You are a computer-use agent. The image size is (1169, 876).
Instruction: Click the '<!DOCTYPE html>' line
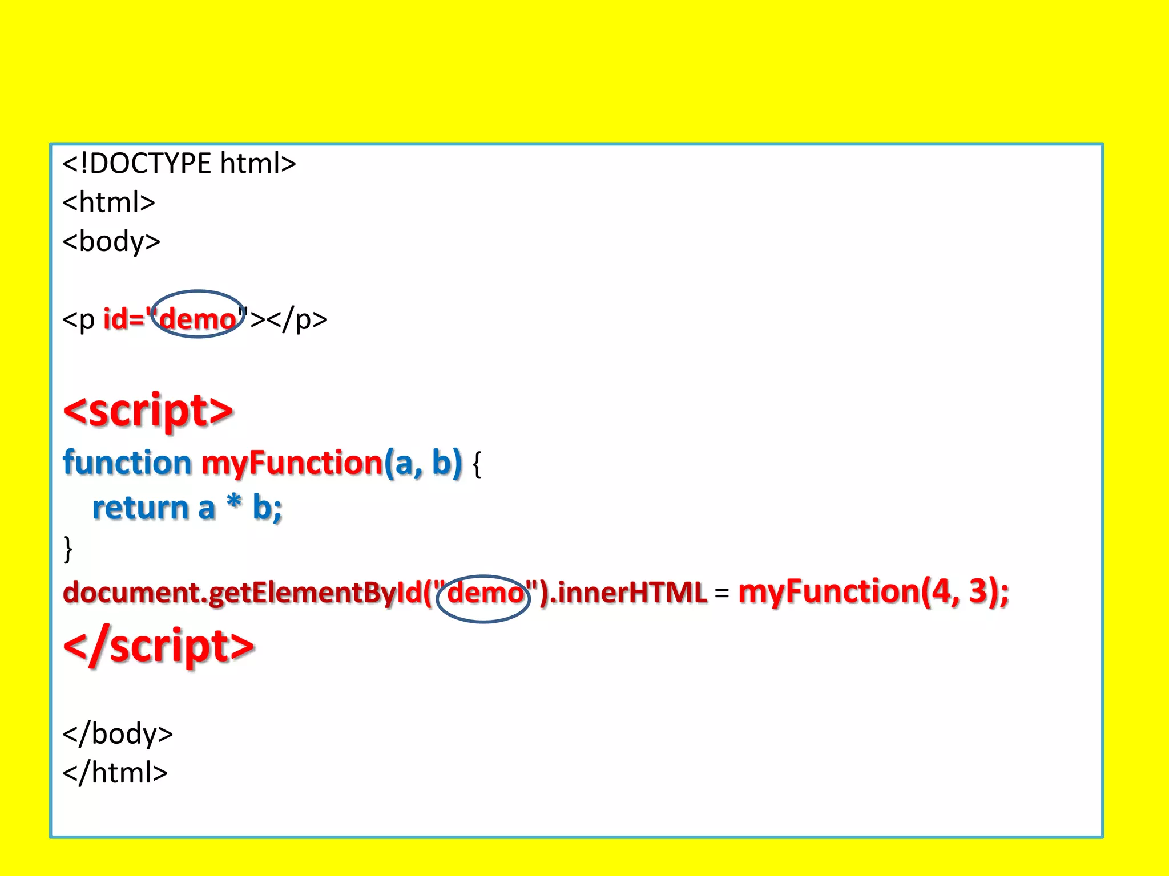tap(179, 164)
